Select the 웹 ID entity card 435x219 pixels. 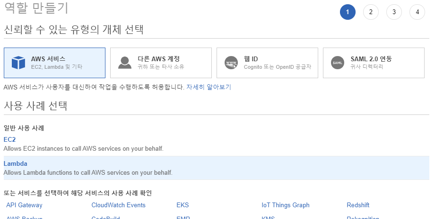[267, 63]
